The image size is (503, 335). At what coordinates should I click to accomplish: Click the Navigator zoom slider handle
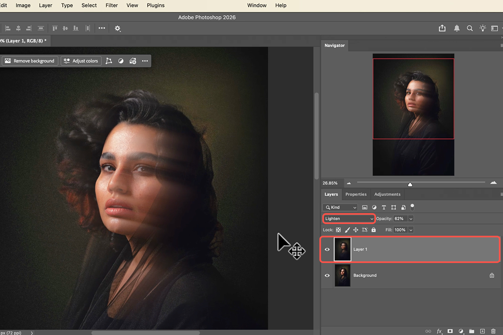[410, 184]
